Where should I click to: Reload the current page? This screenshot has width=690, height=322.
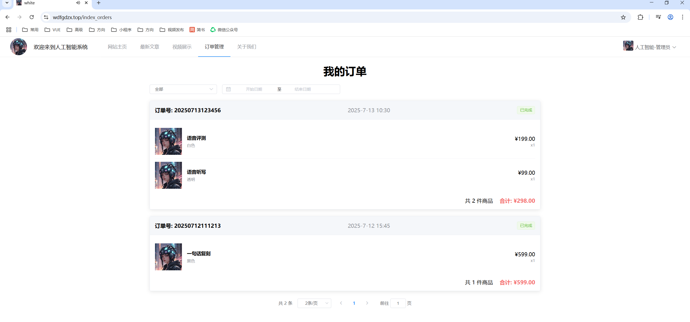pyautogui.click(x=32, y=17)
